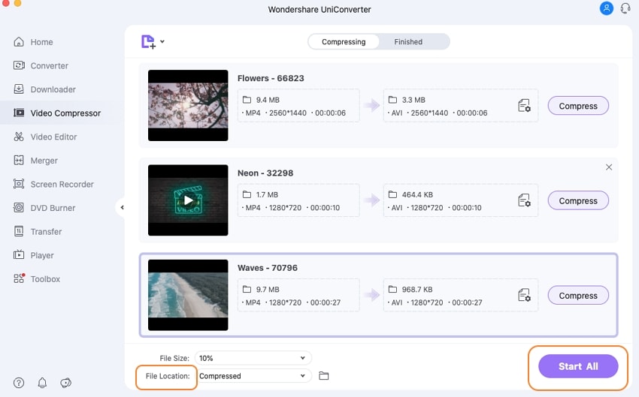Collapse the sidebar with arrow handle
Image resolution: width=639 pixels, height=397 pixels.
pyautogui.click(x=122, y=207)
